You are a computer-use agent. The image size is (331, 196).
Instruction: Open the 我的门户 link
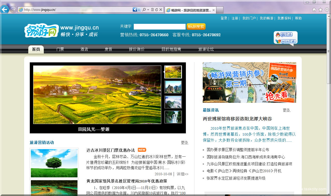(x=249, y=18)
